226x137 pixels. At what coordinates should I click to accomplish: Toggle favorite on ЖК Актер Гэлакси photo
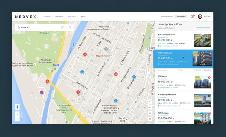pos(210,36)
